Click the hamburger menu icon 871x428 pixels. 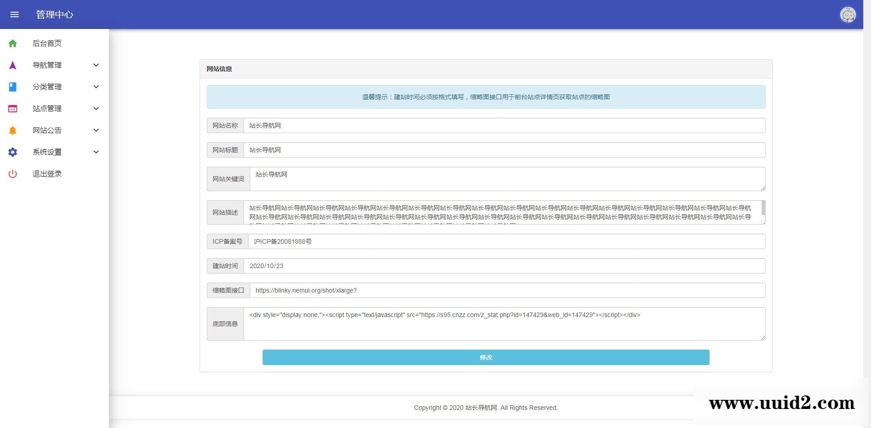point(15,14)
